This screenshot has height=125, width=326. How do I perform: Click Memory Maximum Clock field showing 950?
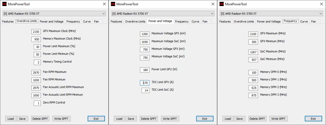coord(36,39)
